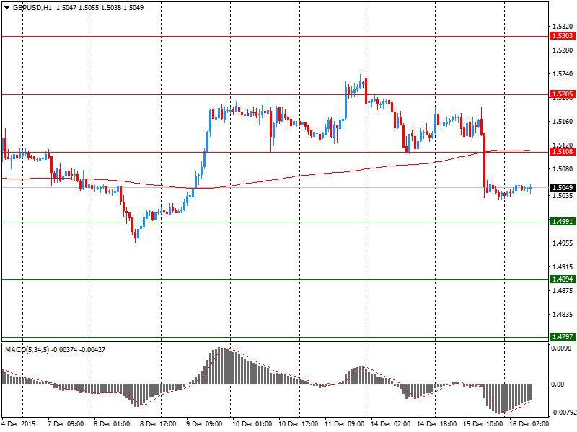The width and height of the screenshot is (577, 432).
Task: Select the 1.5205 resistance level label
Action: [x=562, y=94]
